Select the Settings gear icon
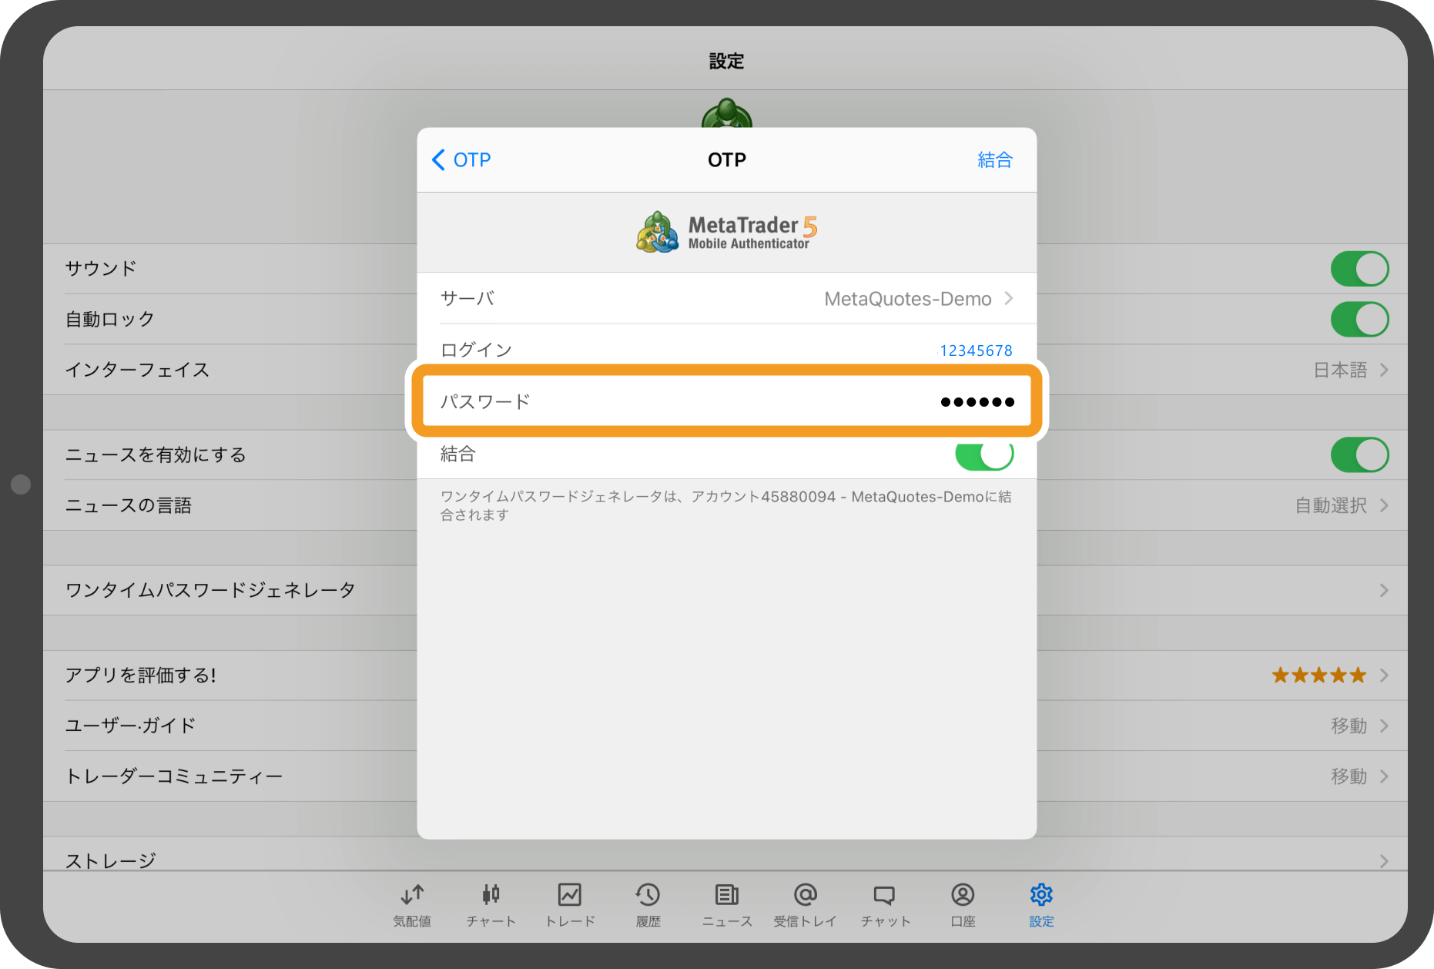The image size is (1434, 969). 1041,894
